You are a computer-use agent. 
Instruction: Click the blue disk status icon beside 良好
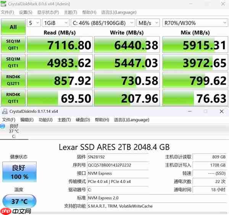[x=2, y=126]
